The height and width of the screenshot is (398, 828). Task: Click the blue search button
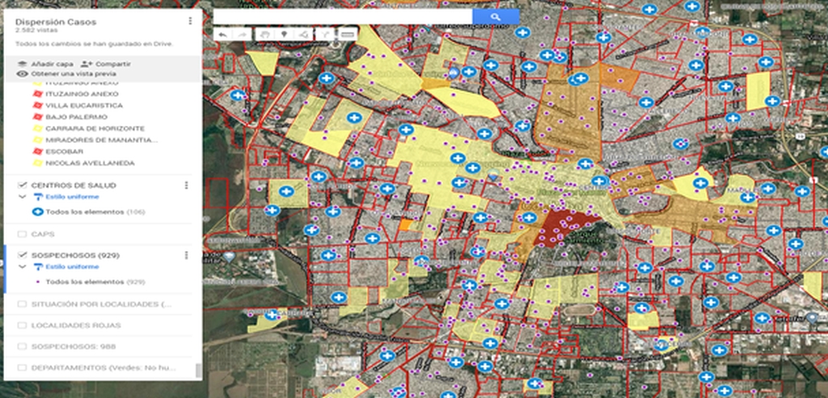click(496, 17)
